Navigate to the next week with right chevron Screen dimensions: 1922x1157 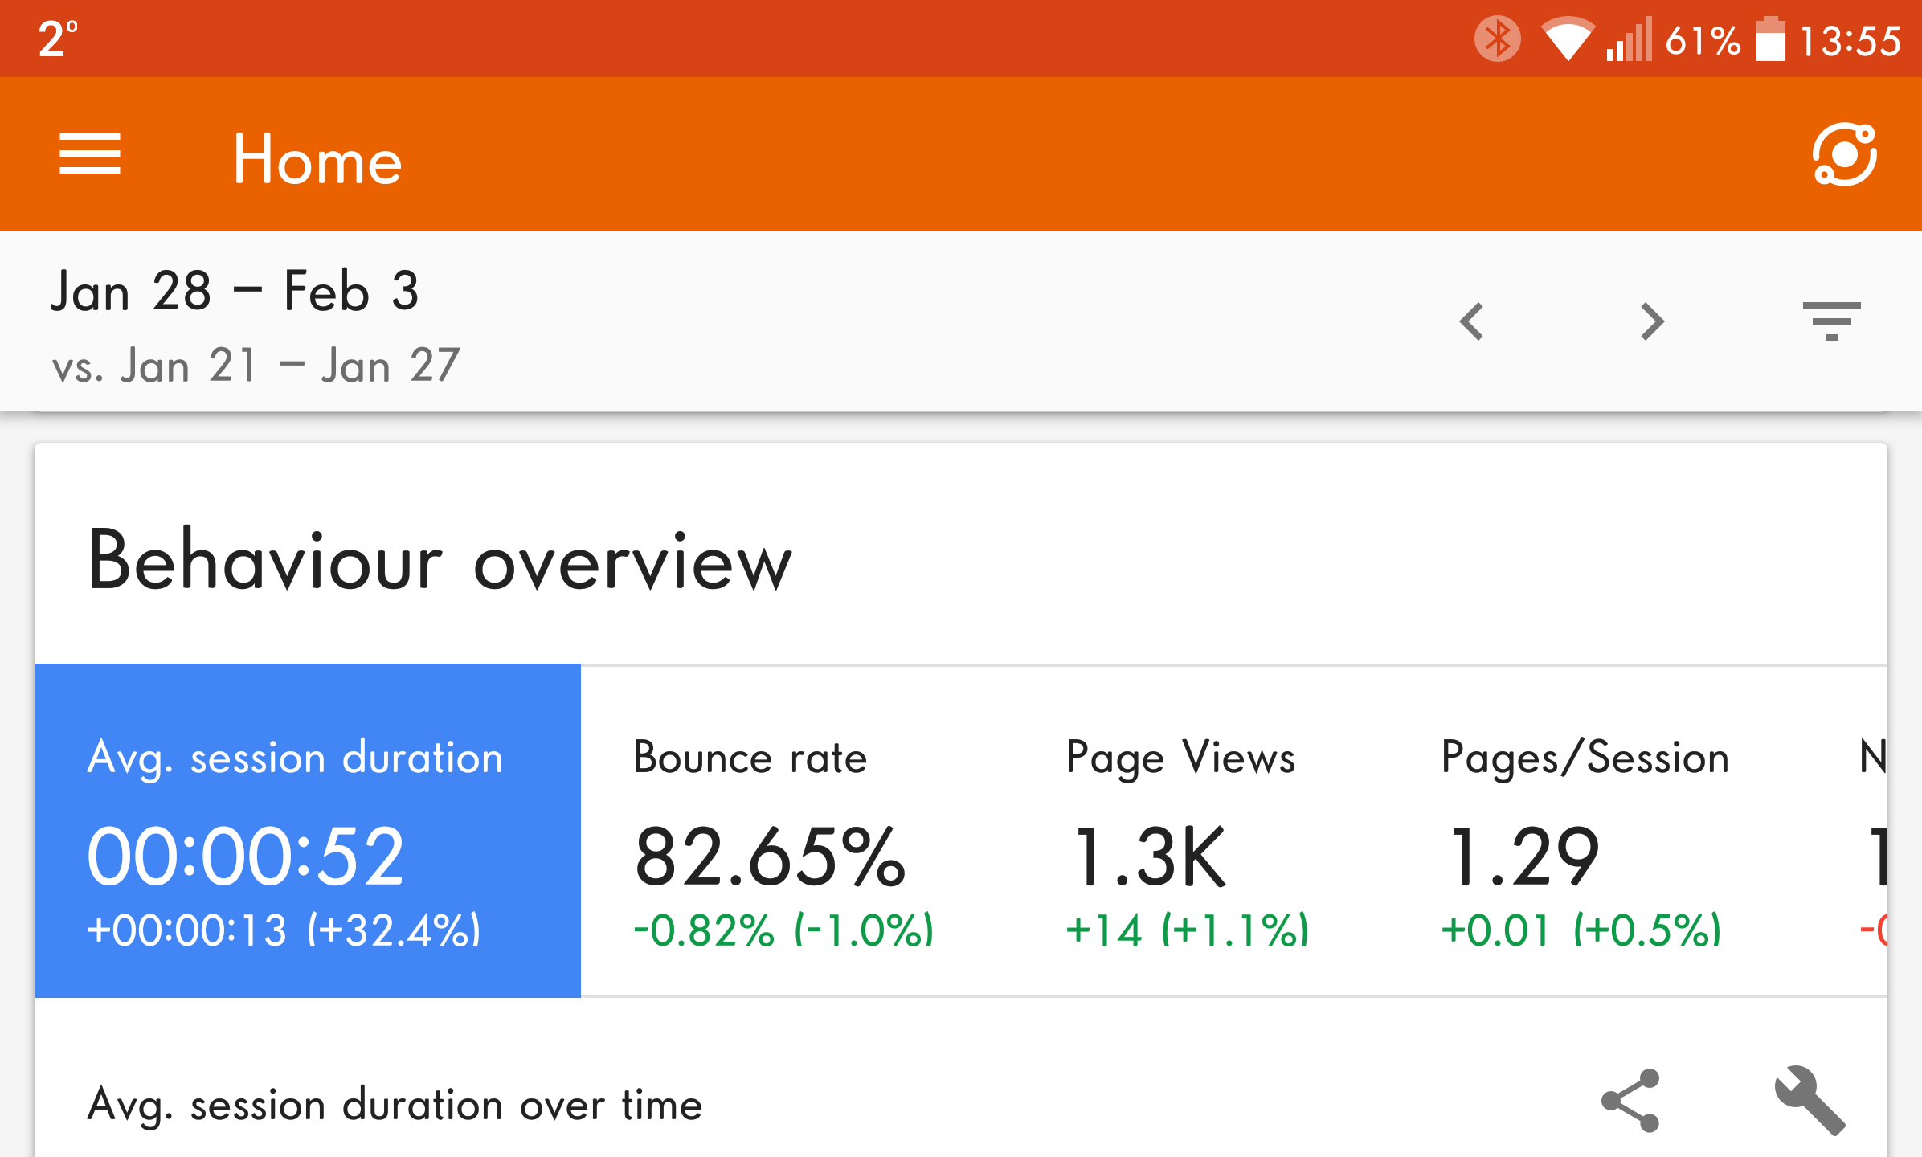point(1652,320)
